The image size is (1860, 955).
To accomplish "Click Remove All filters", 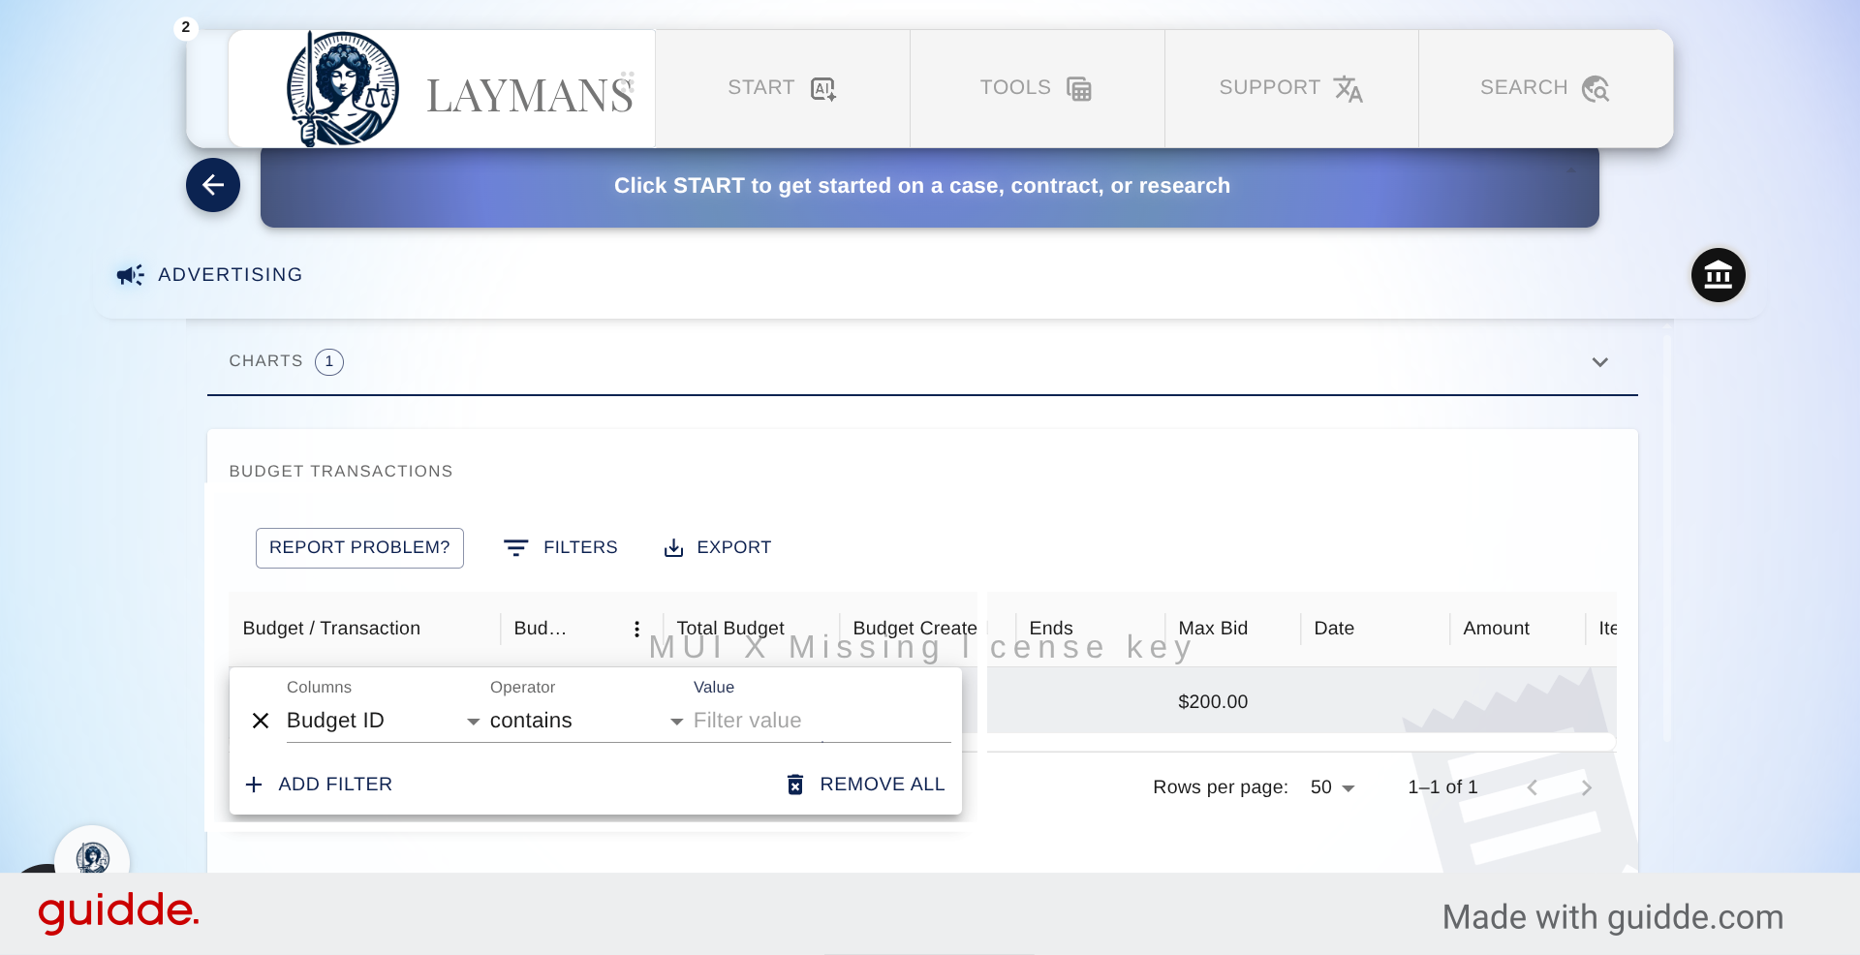I will click(866, 785).
